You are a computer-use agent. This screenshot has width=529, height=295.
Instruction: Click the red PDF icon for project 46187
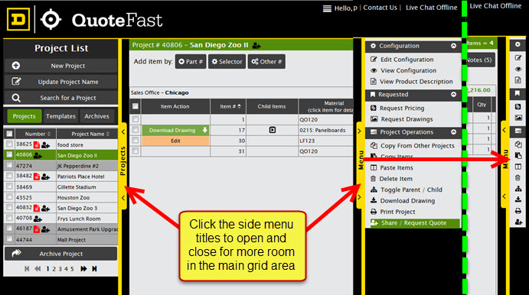(x=37, y=229)
